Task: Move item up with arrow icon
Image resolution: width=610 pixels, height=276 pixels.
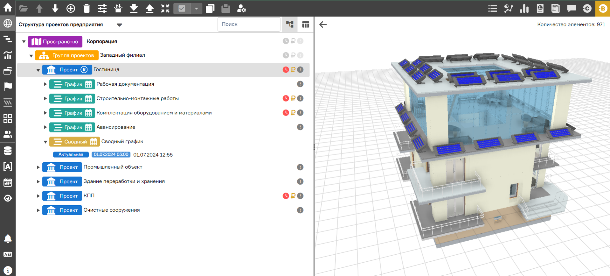Action: (39, 8)
